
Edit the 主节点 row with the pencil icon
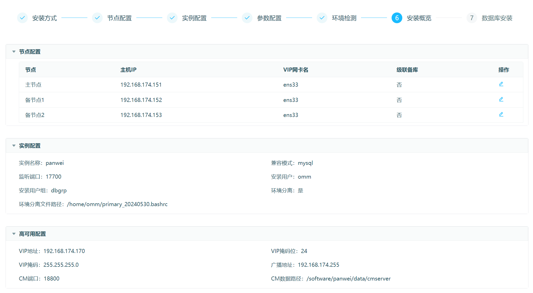coord(501,84)
